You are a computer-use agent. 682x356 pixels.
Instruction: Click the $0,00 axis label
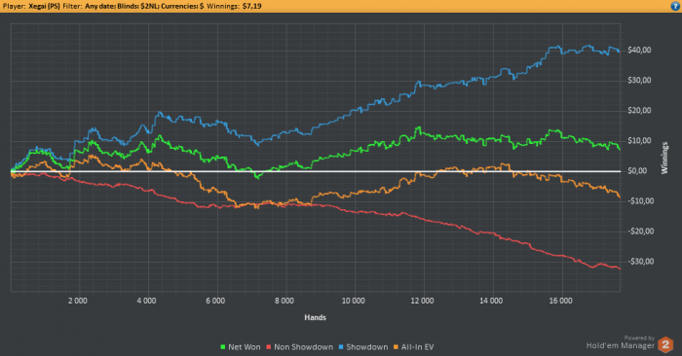tap(637, 171)
